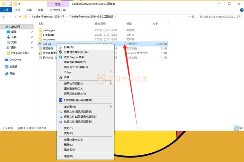The height and width of the screenshot is (162, 244).
Task: Open recent locations dropdown arrow
Action: (15, 17)
